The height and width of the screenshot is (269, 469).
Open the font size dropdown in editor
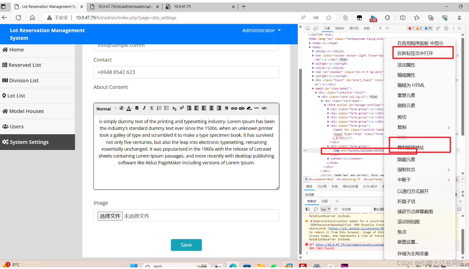(x=122, y=108)
